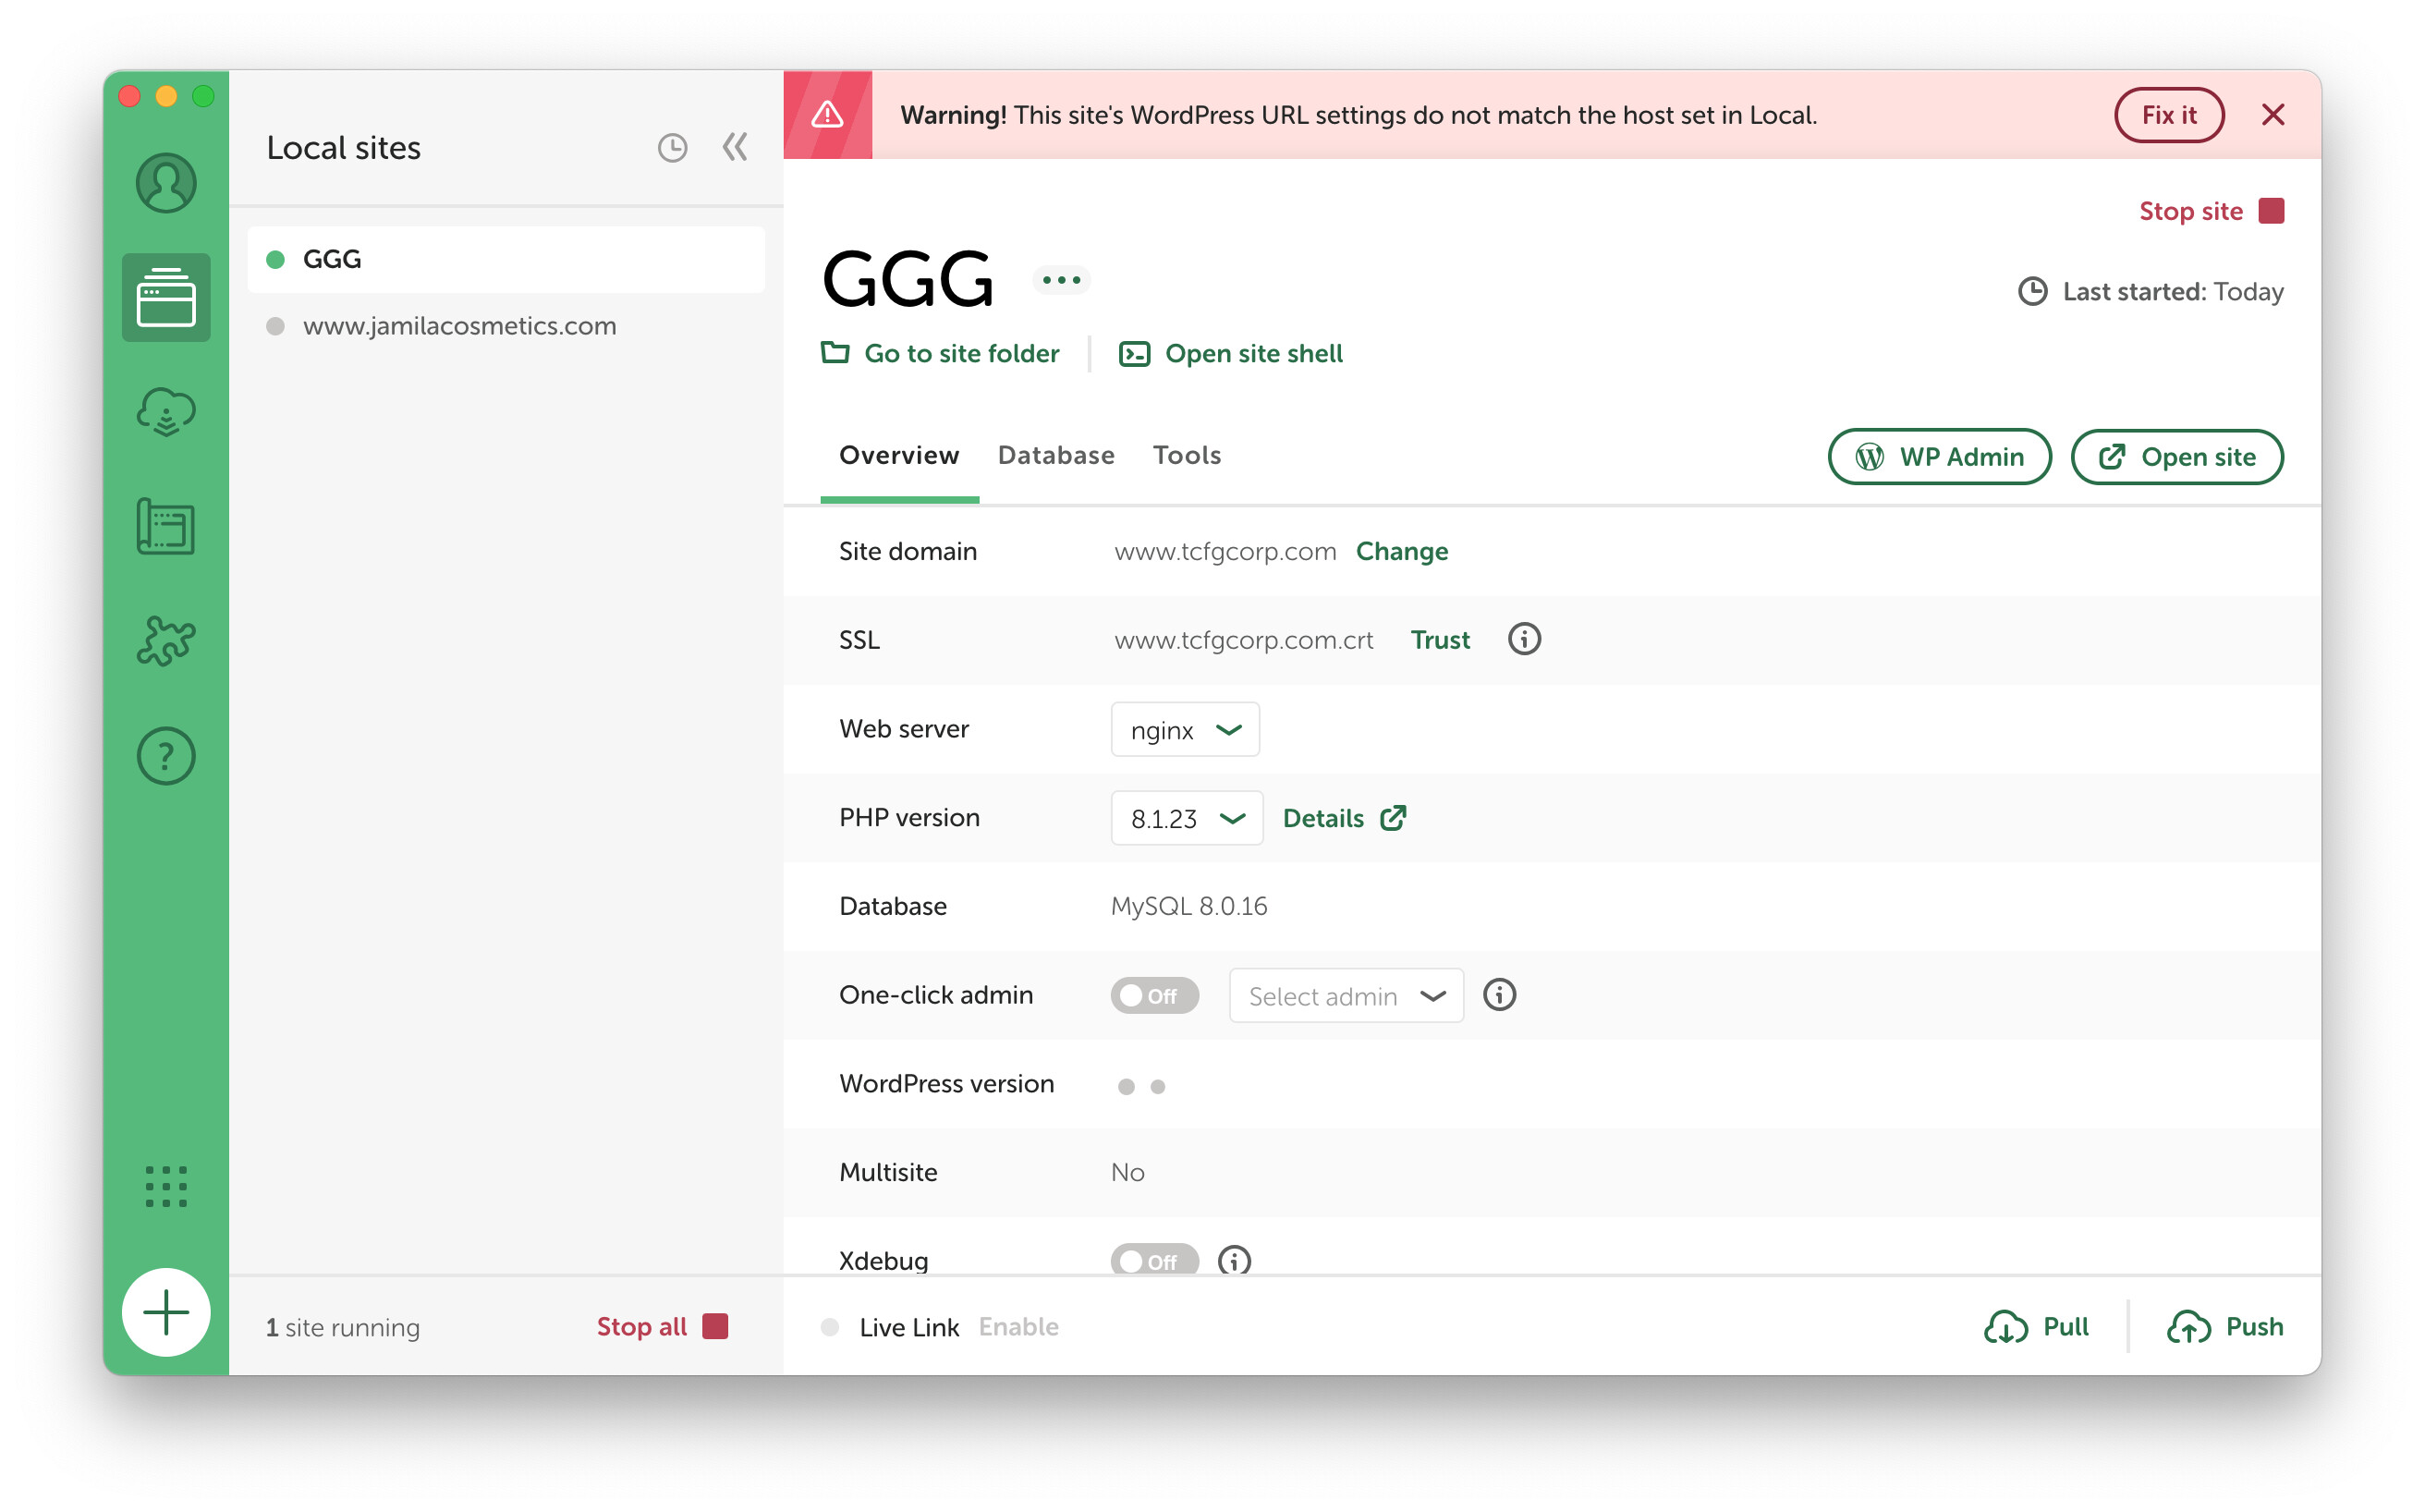The width and height of the screenshot is (2425, 1512).
Task: Click the SSL info icon
Action: click(1524, 639)
